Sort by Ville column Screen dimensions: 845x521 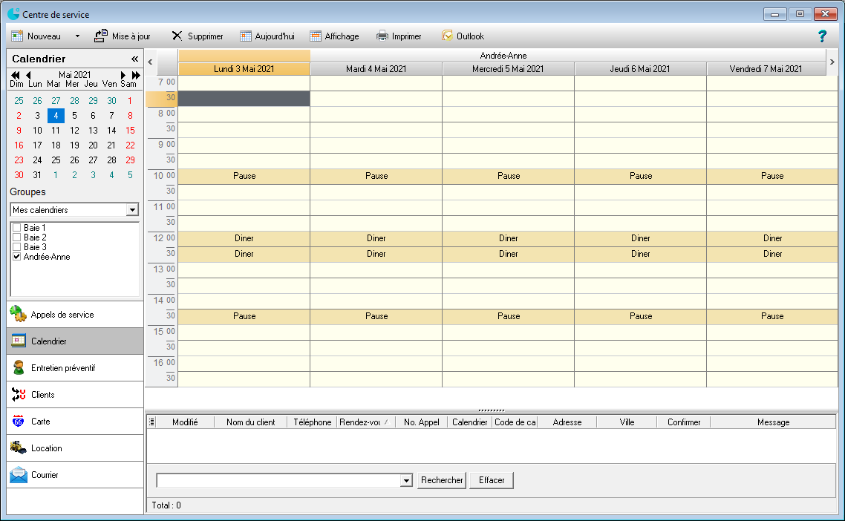627,422
